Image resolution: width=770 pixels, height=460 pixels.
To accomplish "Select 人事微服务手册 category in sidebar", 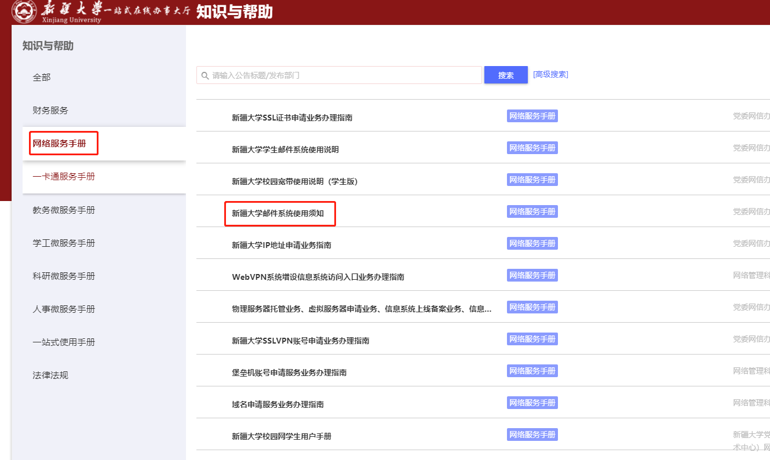I will coord(64,309).
